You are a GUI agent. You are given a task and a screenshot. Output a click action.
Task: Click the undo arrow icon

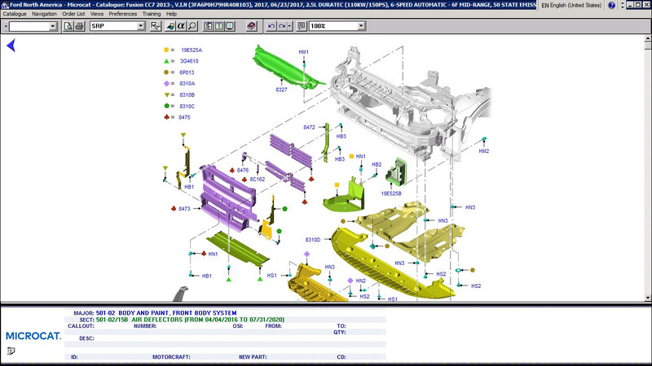point(271,26)
